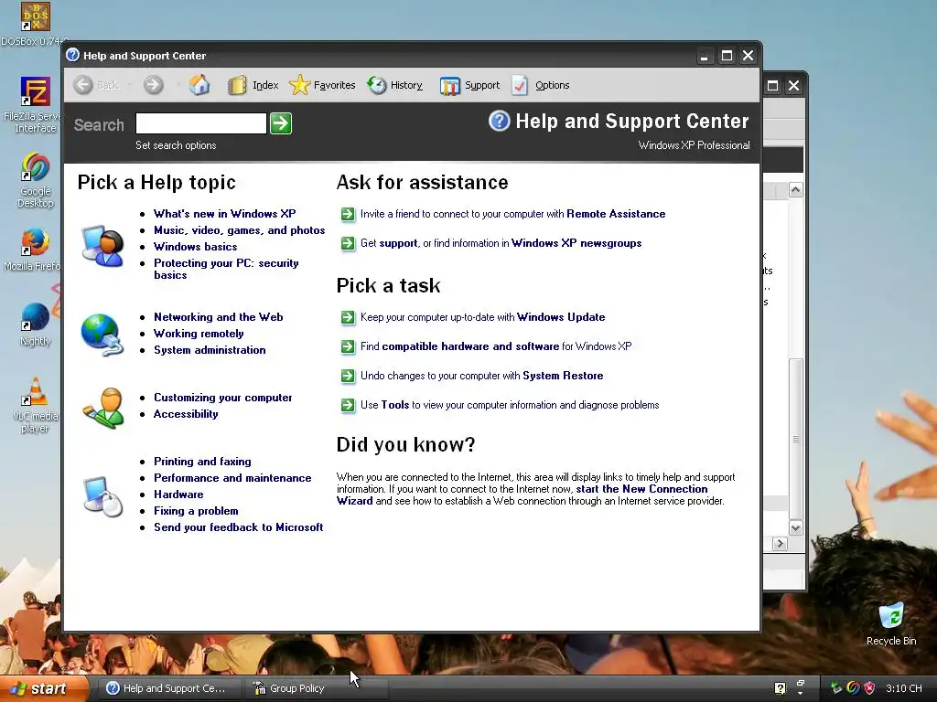Click scroll right arrow in background window
Screen dimensions: 937x702
(x=780, y=544)
